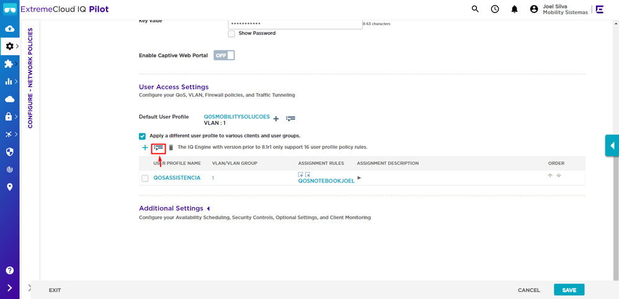
Task: Expand the assignment description arrow
Action: point(359,178)
